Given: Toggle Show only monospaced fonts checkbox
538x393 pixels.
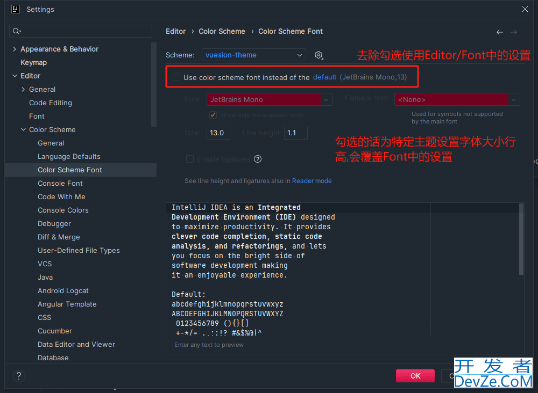Looking at the screenshot, I should click(213, 115).
